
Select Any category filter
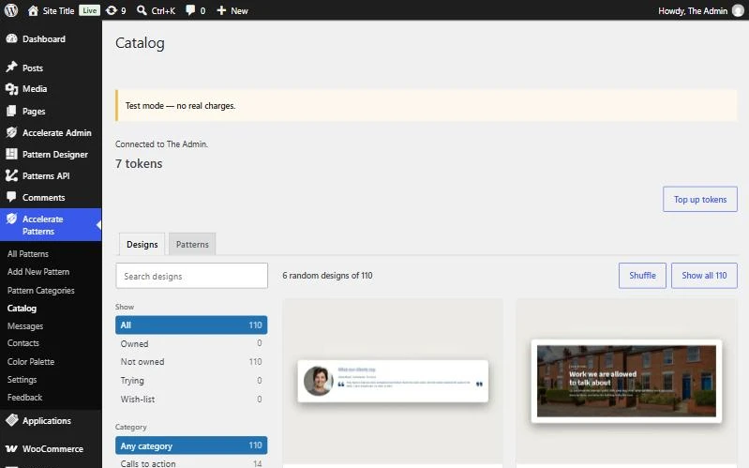pyautogui.click(x=191, y=445)
